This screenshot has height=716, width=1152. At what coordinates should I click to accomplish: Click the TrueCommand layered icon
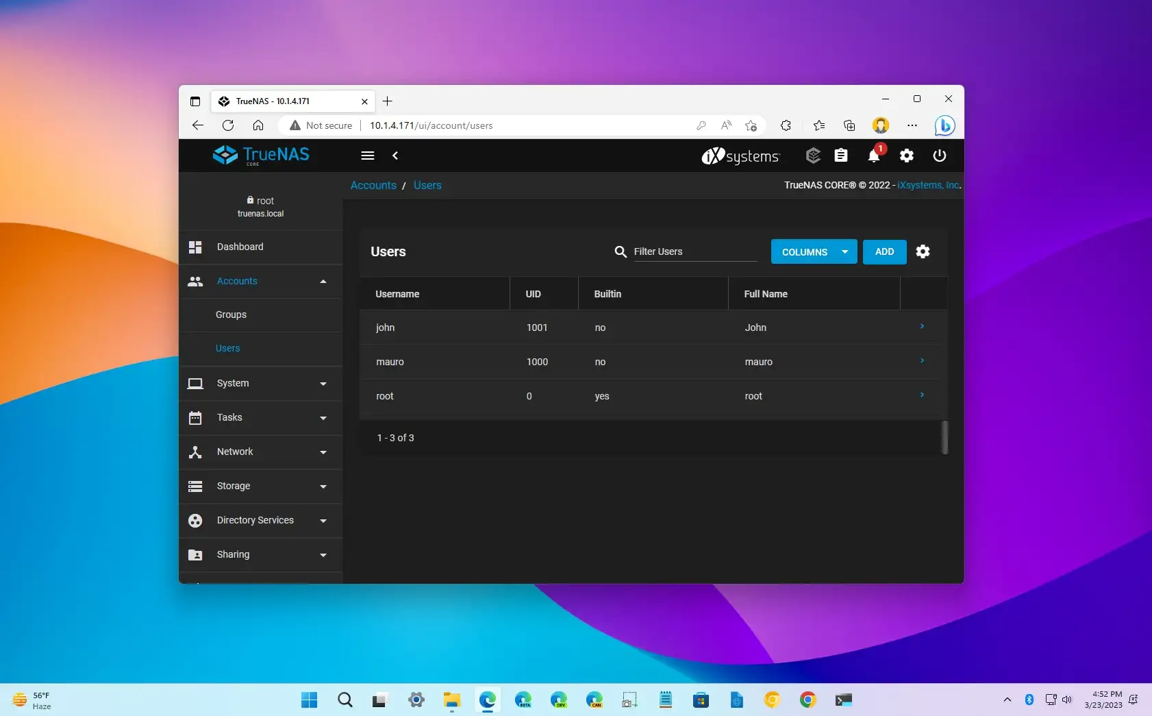tap(812, 156)
